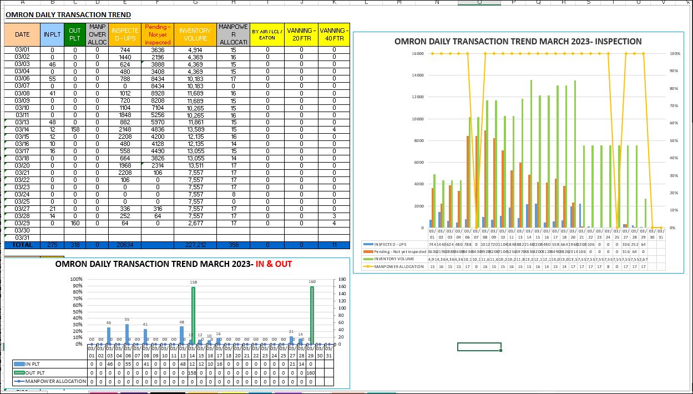Click the 16000 axis label in the Inspection chart
693x394 pixels.
pos(417,54)
